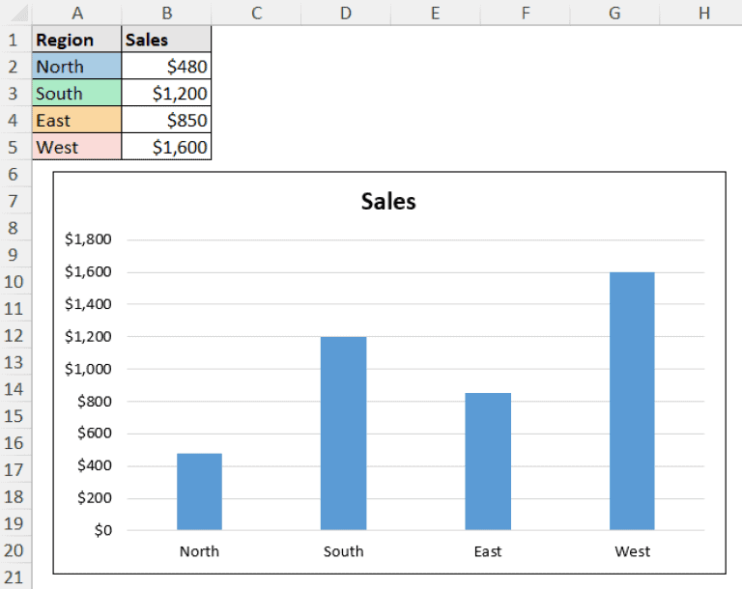Viewport: 742px width, 589px height.
Task: Select column A header
Action: 76,13
